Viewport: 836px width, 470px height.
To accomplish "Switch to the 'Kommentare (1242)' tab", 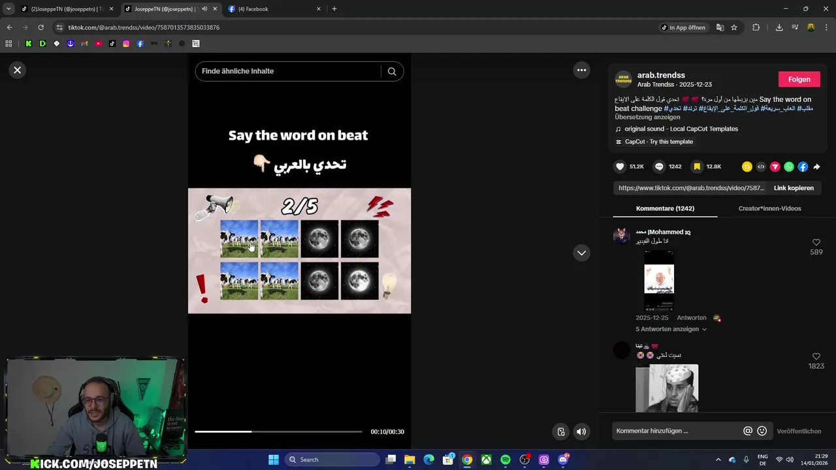I will tap(665, 208).
